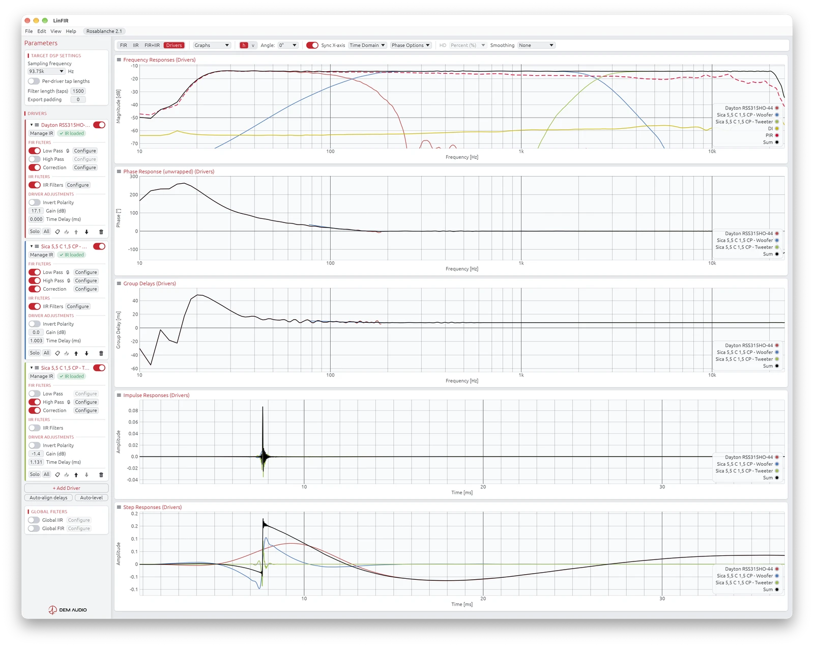Move the Sica Woofer driver down

86,353
